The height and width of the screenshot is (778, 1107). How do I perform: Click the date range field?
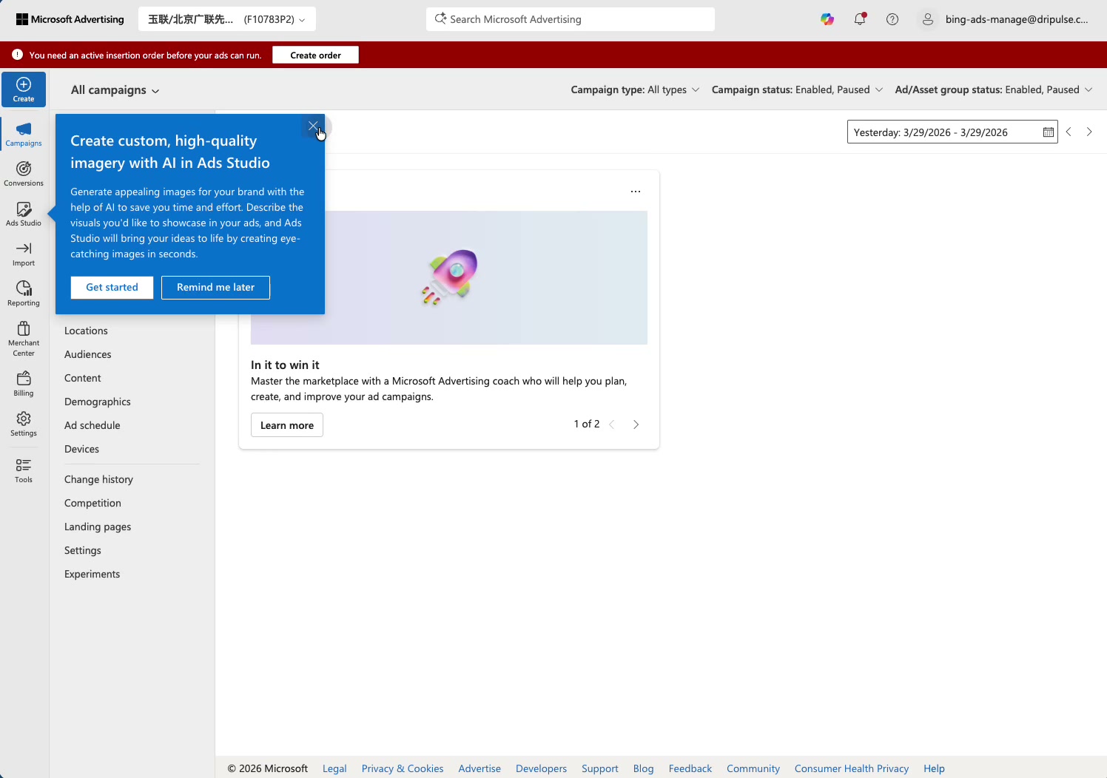[x=952, y=132]
